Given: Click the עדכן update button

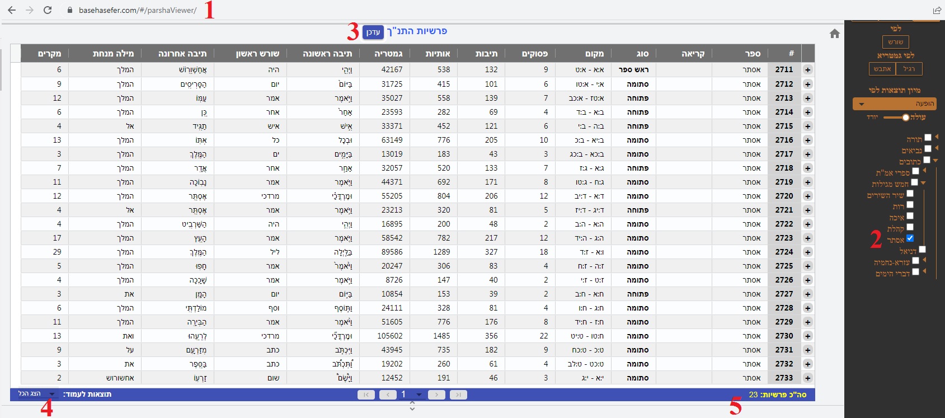Looking at the screenshot, I should (373, 32).
